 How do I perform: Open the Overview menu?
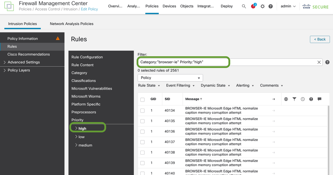click(x=115, y=6)
